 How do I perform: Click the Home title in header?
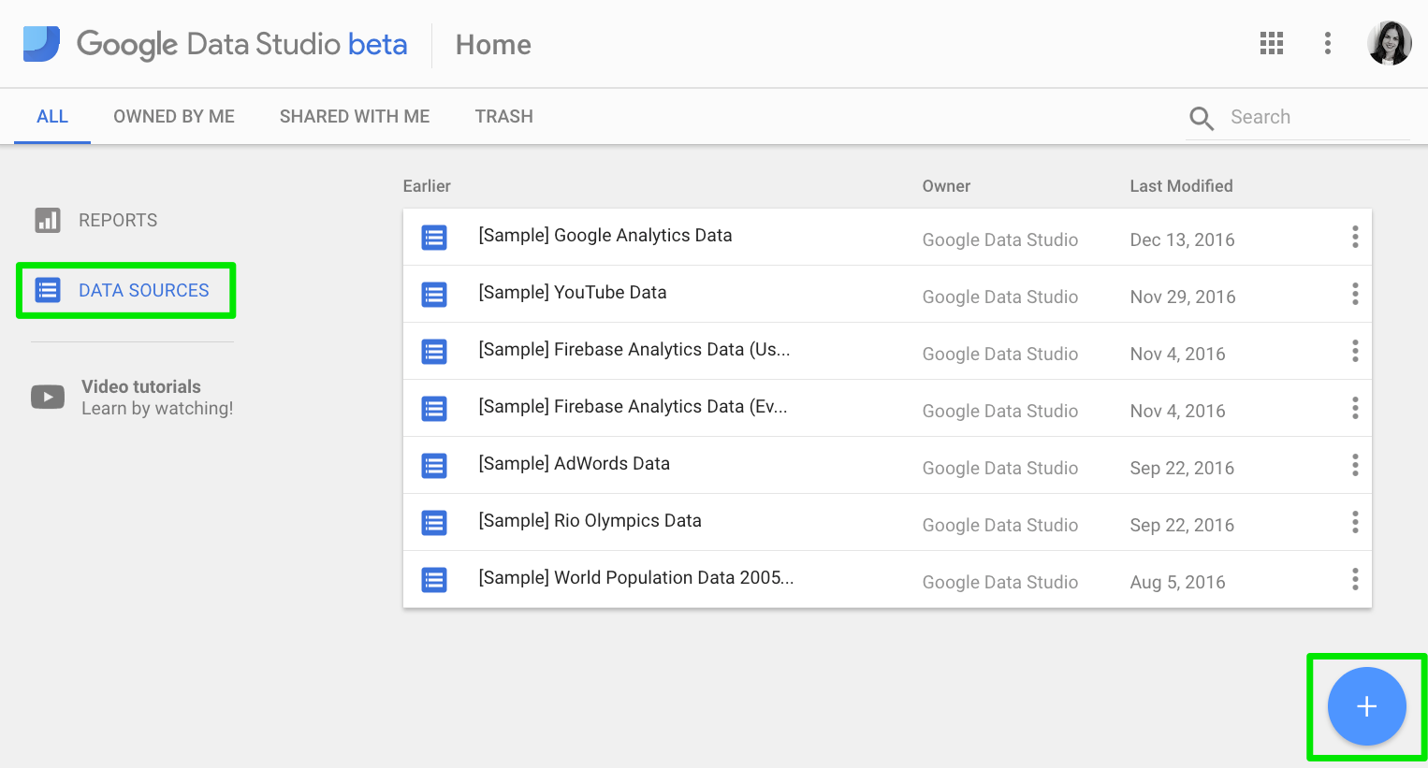(493, 45)
